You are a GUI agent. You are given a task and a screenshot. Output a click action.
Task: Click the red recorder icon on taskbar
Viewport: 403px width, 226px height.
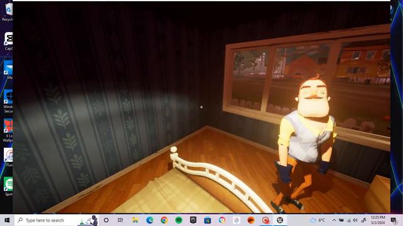(x=266, y=220)
